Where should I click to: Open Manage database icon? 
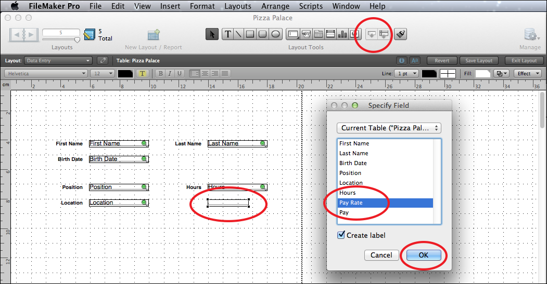[x=530, y=35]
